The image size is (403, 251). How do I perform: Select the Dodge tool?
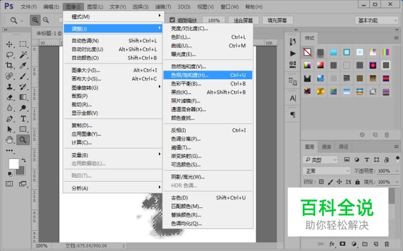23,108
